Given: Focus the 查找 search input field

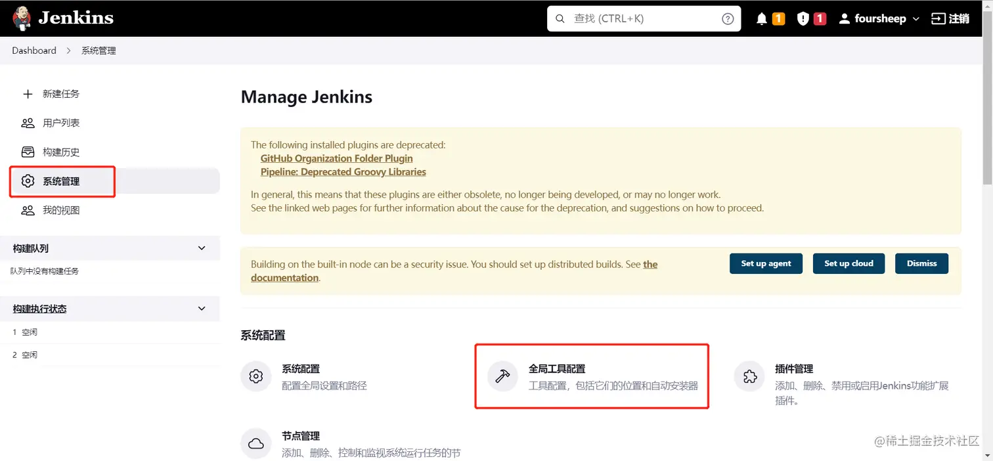Looking at the screenshot, I should point(644,19).
